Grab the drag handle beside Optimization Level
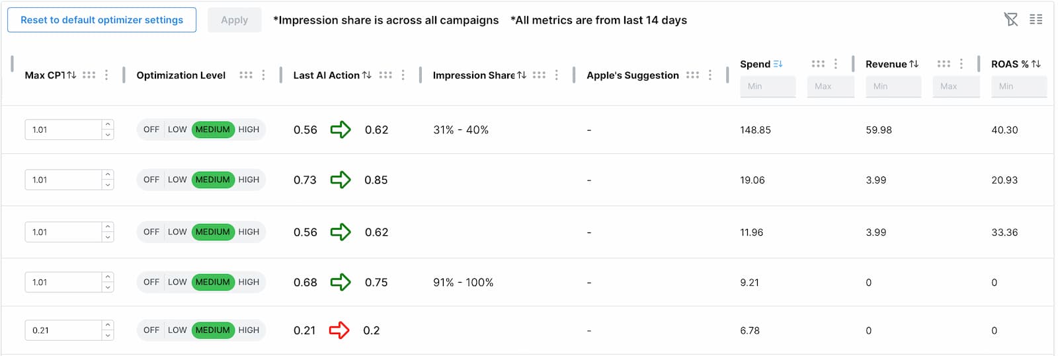This screenshot has height=356, width=1058. tap(246, 75)
